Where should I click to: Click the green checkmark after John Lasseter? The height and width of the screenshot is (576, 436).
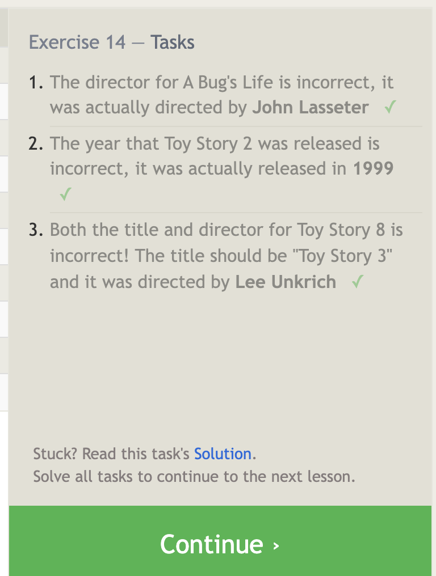[x=389, y=107]
